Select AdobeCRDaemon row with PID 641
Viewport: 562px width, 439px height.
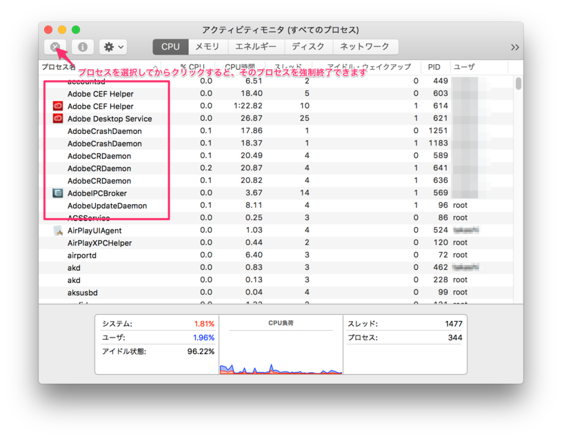pos(276,168)
